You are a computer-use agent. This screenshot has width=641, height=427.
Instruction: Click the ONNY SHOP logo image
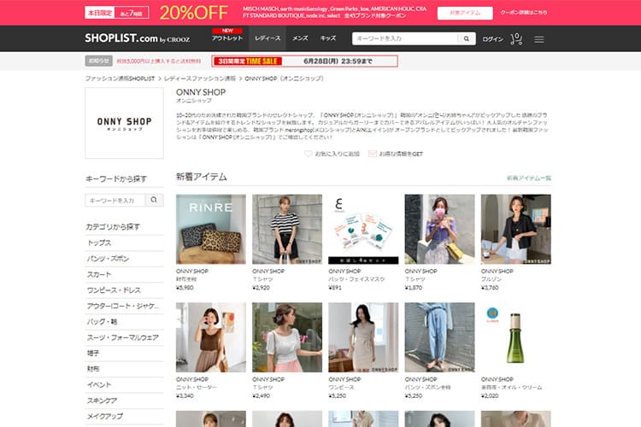click(124, 123)
